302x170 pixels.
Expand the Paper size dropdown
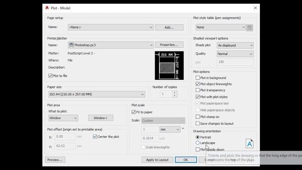[97, 94]
